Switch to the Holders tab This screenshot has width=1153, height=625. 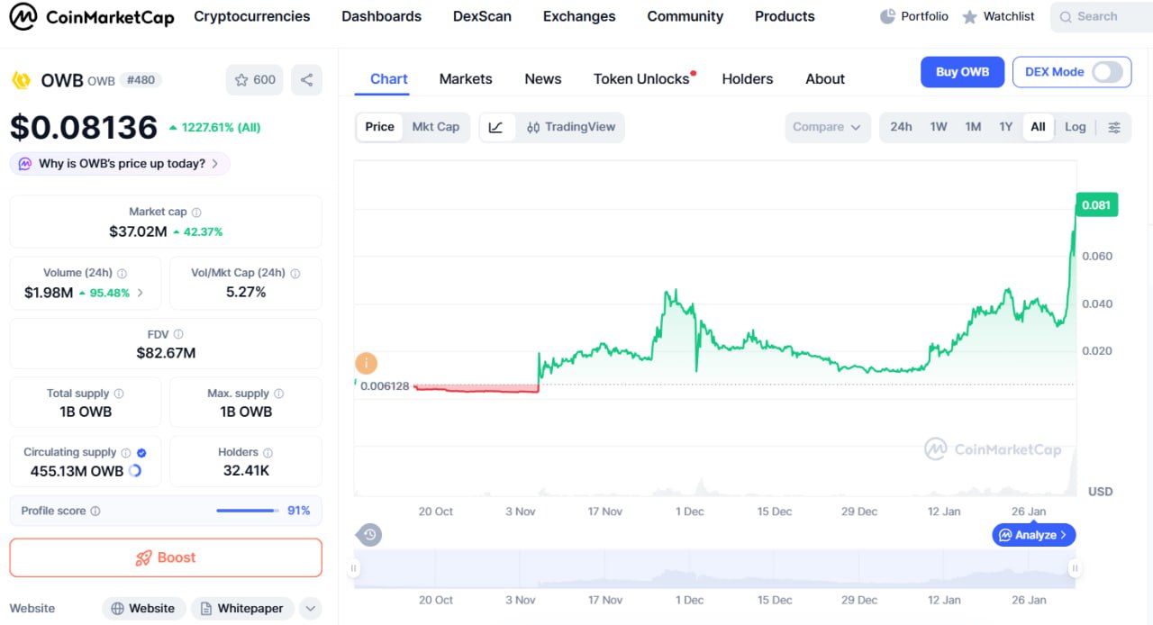point(748,79)
